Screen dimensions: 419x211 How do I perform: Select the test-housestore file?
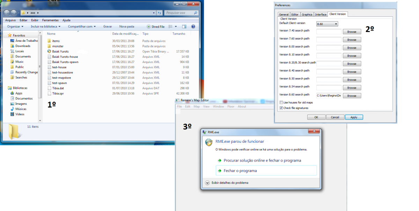63,72
